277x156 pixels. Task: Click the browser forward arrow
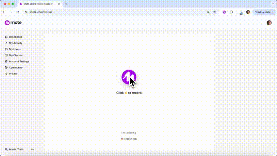pyautogui.click(x=11, y=12)
